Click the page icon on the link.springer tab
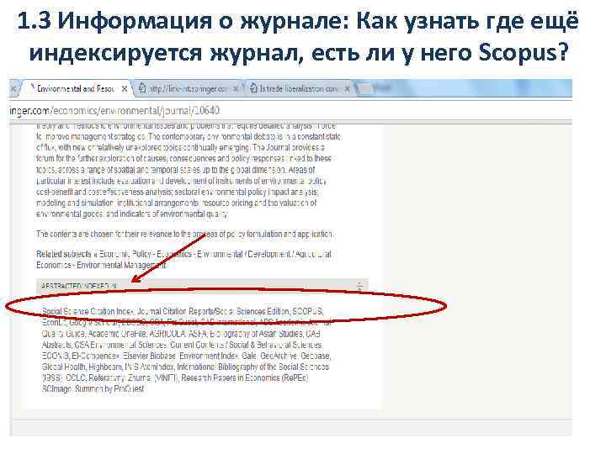This screenshot has height=454, width=606. click(142, 88)
